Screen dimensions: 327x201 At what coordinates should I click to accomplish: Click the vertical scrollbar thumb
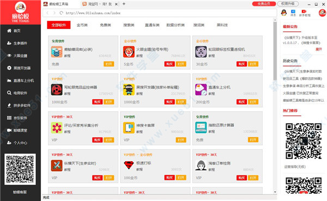(x=275, y=51)
